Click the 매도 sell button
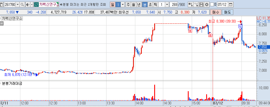270x107 pixels. (227, 12)
